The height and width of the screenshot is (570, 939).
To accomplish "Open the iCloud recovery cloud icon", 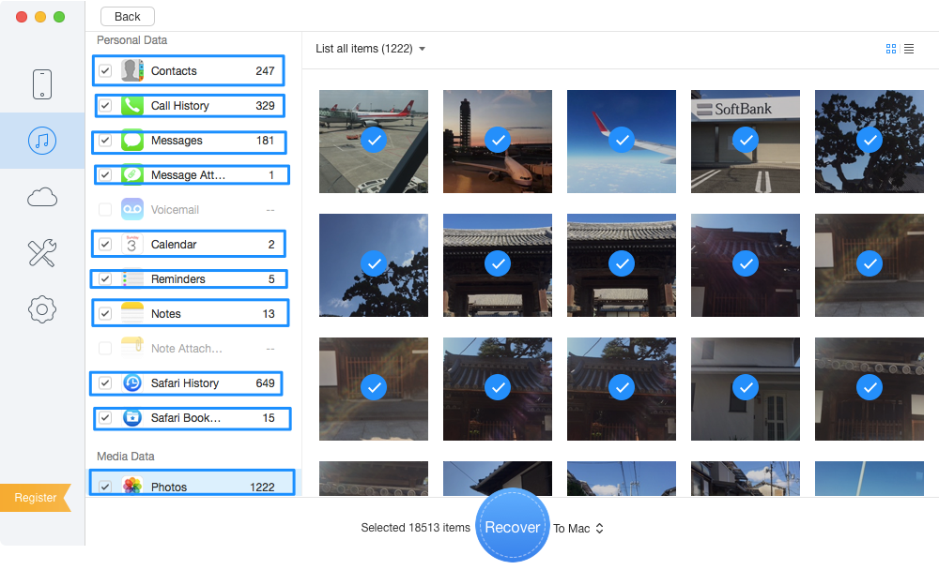I will 42,197.
